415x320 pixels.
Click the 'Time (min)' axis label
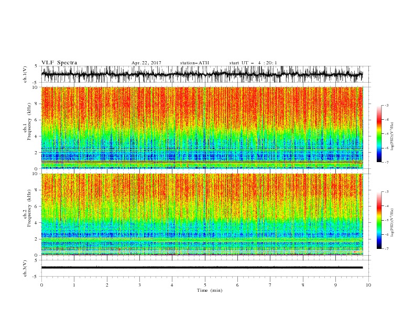(x=210, y=290)
